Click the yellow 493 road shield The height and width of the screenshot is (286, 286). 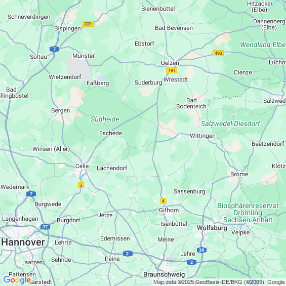coord(218,53)
